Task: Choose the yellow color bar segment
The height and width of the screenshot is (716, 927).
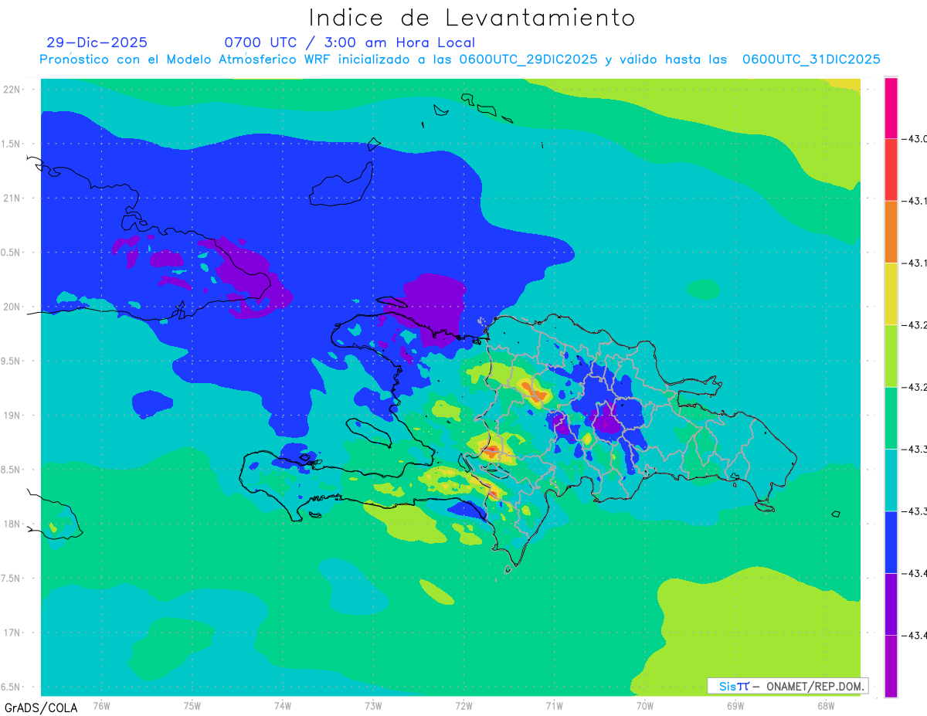Action: click(x=891, y=294)
